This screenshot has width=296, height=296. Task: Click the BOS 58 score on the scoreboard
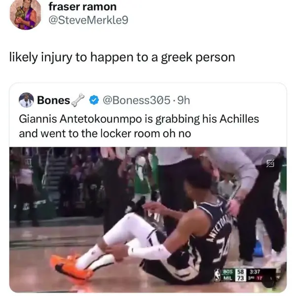pyautogui.click(x=233, y=272)
